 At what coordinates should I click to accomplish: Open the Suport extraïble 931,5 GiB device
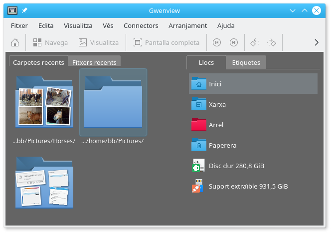247,186
